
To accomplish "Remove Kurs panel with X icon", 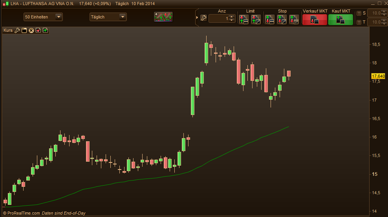I will coord(31,30).
